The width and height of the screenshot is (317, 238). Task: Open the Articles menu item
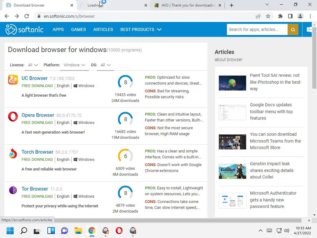[x=103, y=29]
